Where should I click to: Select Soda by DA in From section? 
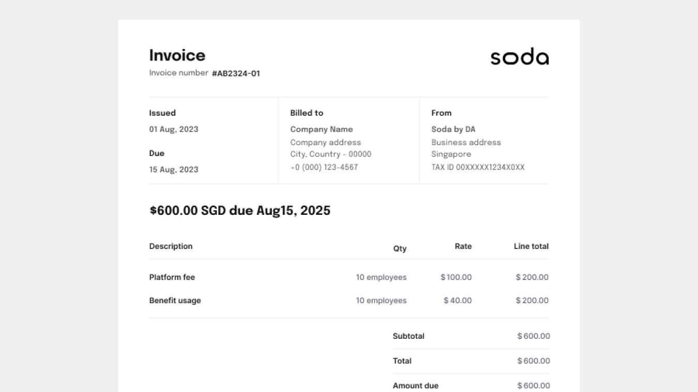click(453, 129)
